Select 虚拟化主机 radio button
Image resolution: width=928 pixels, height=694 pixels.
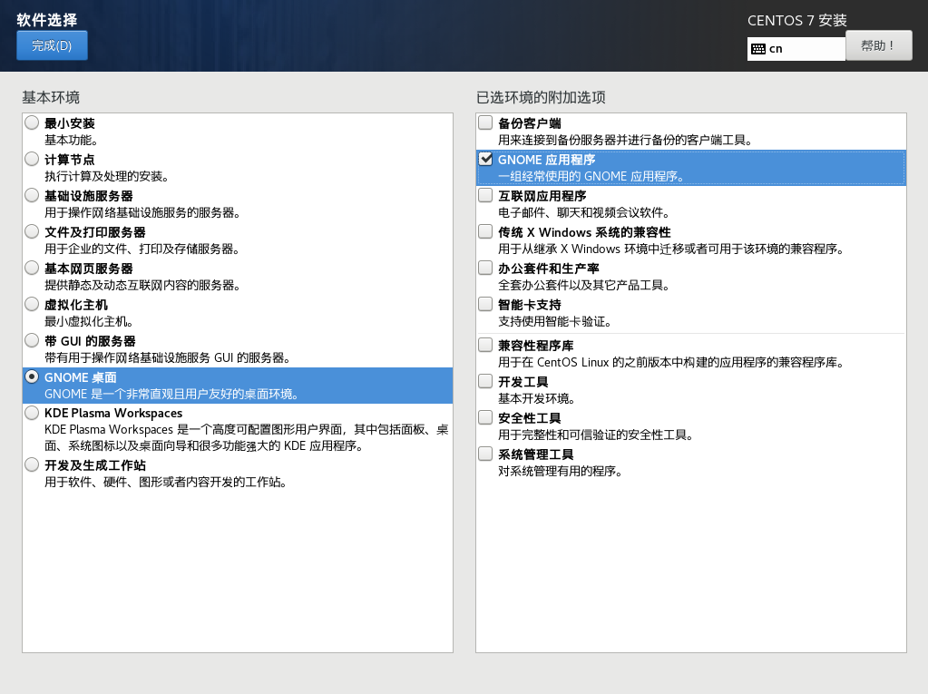pos(32,304)
